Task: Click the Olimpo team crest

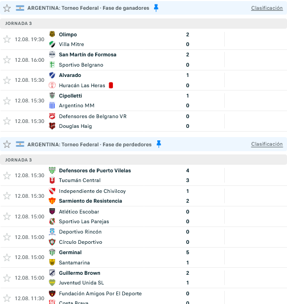Action: (x=52, y=34)
